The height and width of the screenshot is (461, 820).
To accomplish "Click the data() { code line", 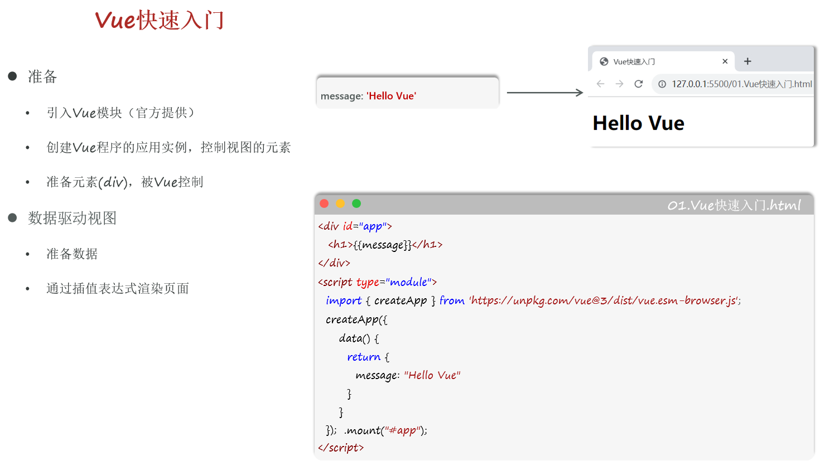I will pos(359,338).
